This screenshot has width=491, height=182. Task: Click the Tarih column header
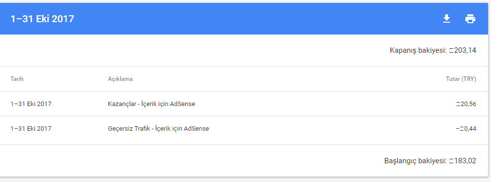coord(17,79)
